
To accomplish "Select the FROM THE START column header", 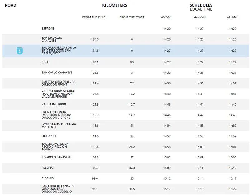I will point(132,17).
